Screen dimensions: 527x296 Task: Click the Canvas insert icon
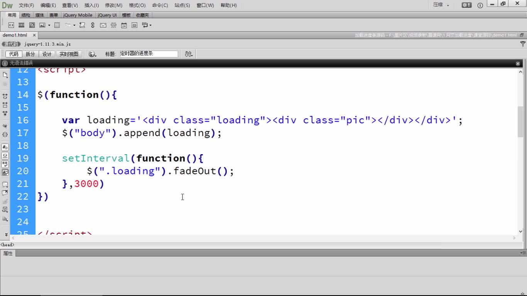(x=32, y=25)
